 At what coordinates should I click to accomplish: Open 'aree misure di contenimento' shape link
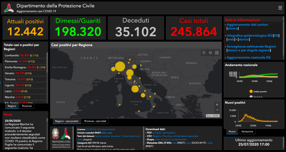[x=171, y=140]
